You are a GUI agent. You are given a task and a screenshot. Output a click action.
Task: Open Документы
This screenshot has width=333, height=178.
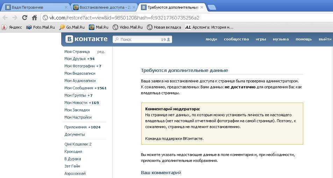point(75,134)
